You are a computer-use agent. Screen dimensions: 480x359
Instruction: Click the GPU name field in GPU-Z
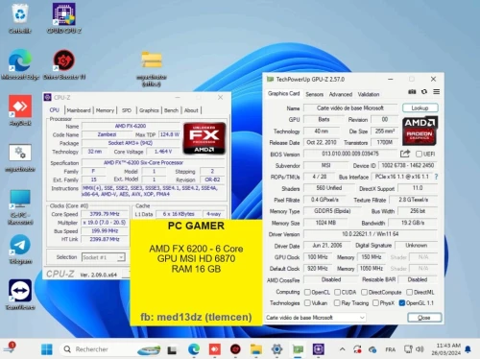350,108
